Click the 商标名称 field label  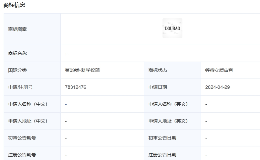(18, 53)
